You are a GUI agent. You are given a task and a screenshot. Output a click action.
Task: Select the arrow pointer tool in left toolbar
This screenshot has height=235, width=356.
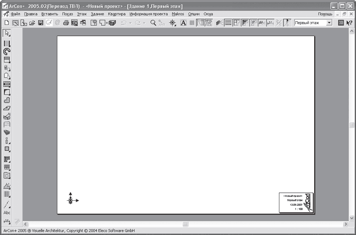click(x=7, y=33)
